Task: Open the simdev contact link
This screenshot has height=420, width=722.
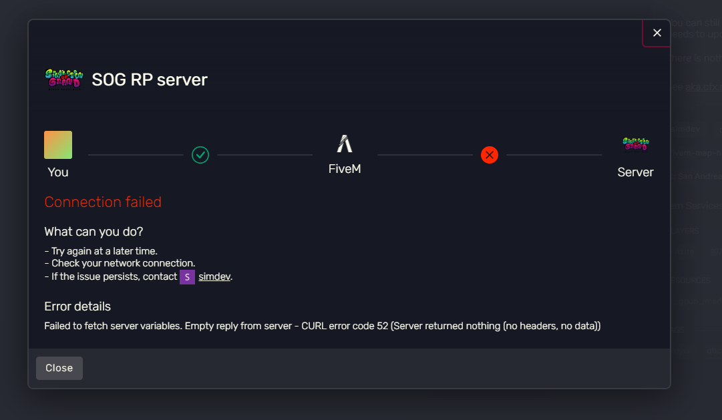Action: (214, 276)
